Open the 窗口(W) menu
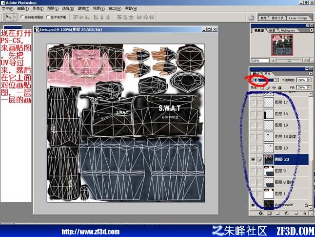 pos(115,9)
